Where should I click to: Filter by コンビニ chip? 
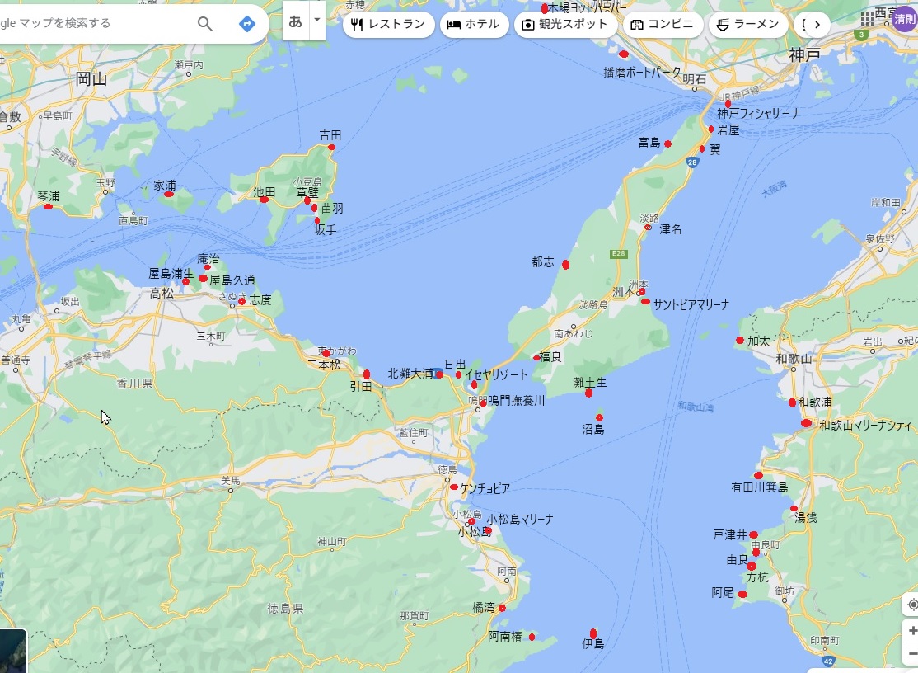tap(663, 25)
